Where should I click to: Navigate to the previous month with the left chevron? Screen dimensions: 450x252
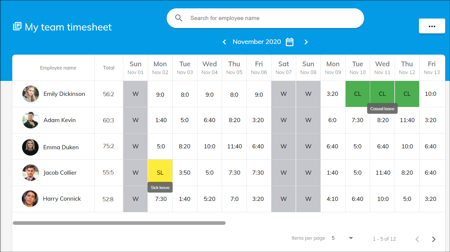(224, 42)
